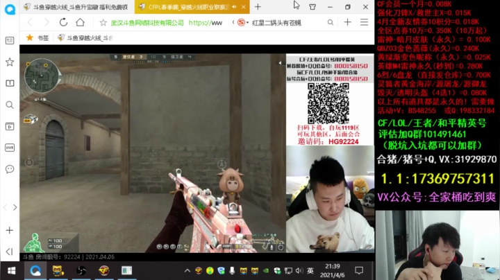
Task: Click the sidebar right arrow
Action: point(15,207)
